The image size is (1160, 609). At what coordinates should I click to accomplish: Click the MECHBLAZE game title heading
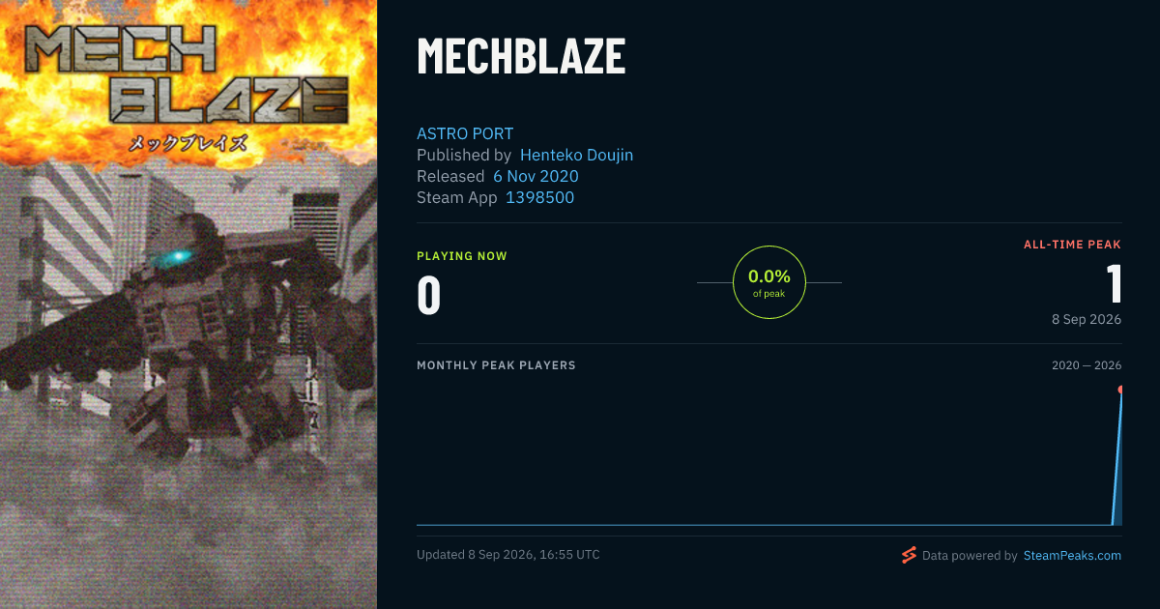(521, 57)
